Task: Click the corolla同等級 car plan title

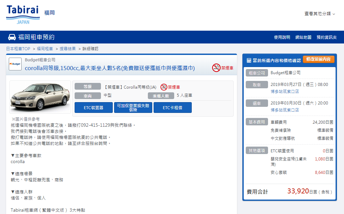Action: coord(110,68)
